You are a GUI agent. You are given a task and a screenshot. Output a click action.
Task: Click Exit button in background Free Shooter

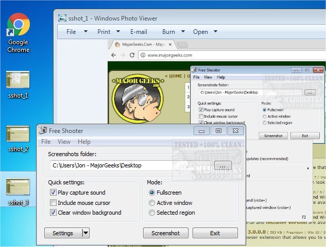[305, 136]
